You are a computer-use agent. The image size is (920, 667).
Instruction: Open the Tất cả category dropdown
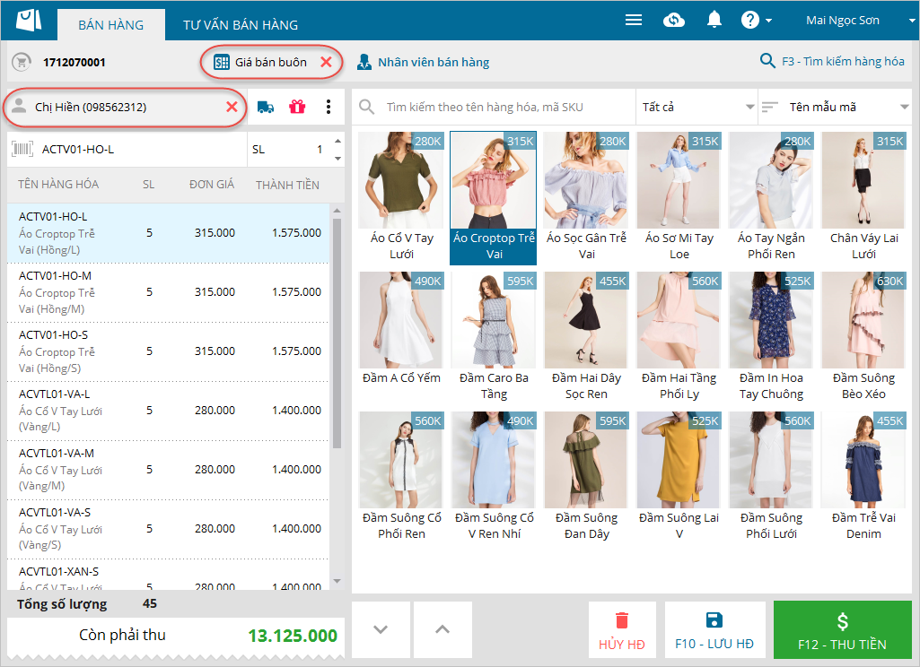click(697, 107)
